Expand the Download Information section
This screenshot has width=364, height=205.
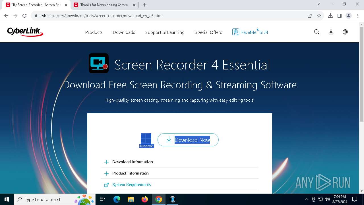(180, 162)
